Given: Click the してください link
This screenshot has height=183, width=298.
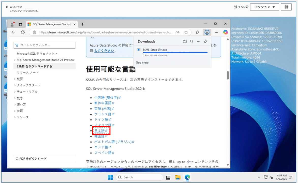Looking at the screenshot, I should 104,51.
